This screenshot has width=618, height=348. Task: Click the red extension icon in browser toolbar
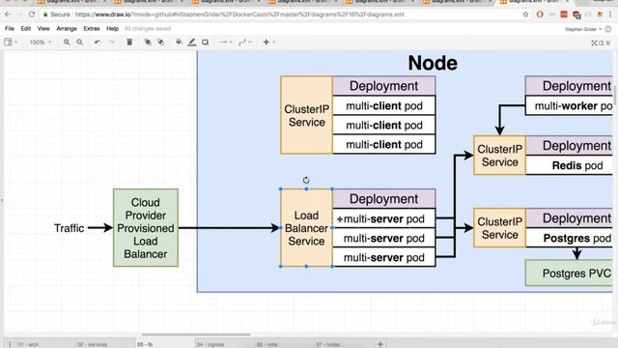tap(564, 14)
